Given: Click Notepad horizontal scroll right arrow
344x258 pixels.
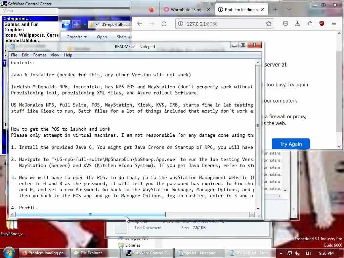Looking at the screenshot, I should tap(252, 214).
